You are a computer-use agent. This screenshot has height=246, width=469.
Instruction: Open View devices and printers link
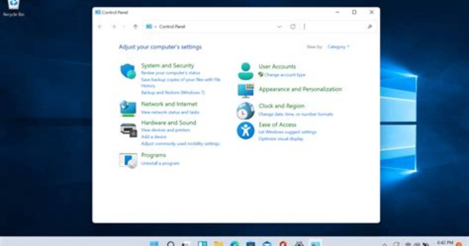[165, 130]
